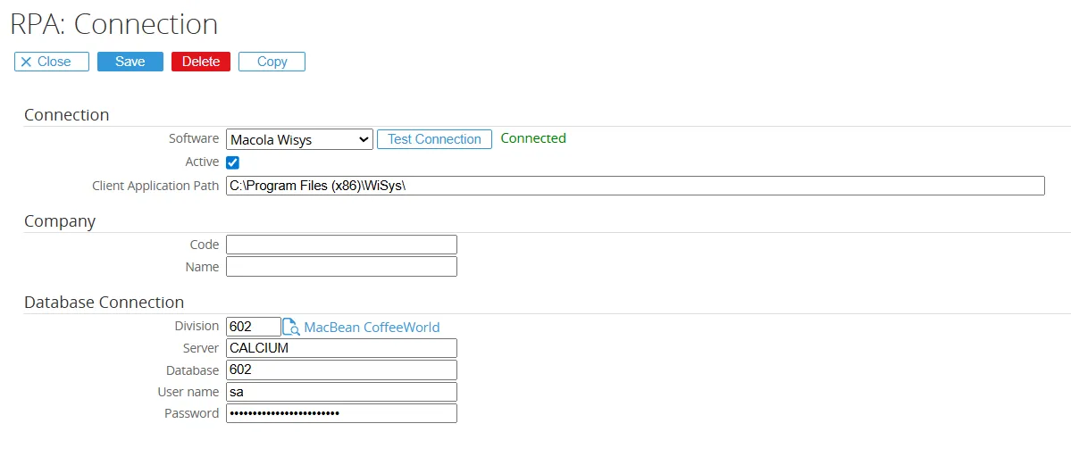
Task: Click the Password label
Action: tap(192, 413)
